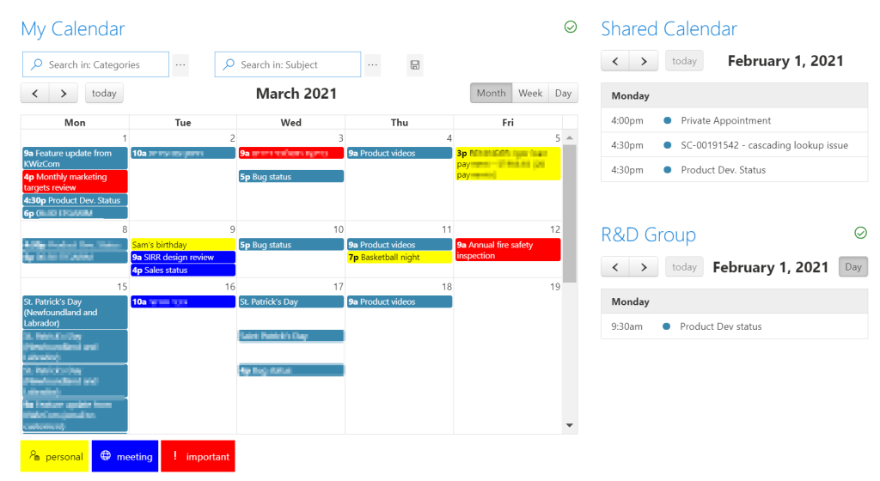Screen dimensions: 880x481
Task: Click the calendar scrollbar down arrow
Action: coord(570,425)
